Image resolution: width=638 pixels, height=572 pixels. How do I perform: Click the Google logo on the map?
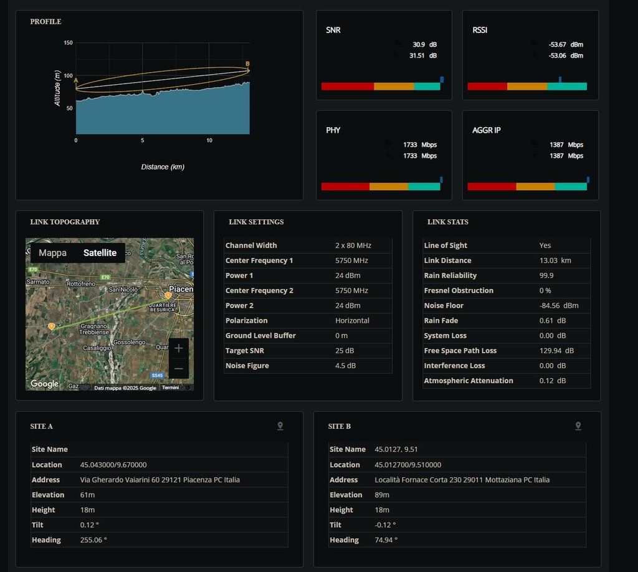45,384
